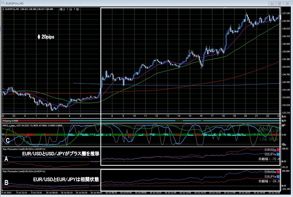The height and width of the screenshot is (197, 293).
Task: Click the chart window icon in the title bar
Action: click(x=3, y=3)
